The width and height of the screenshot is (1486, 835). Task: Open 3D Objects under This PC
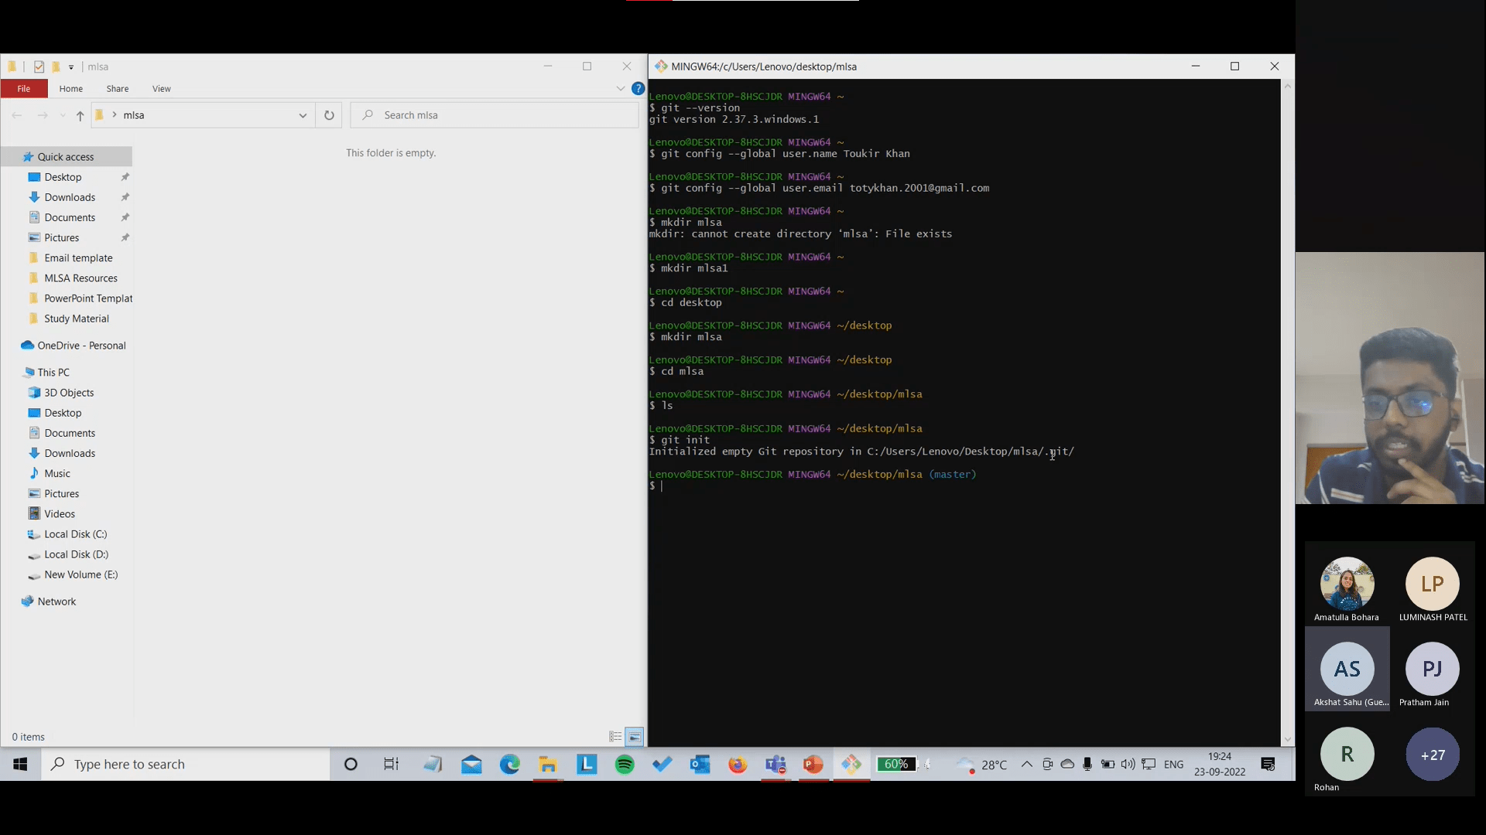click(x=69, y=392)
